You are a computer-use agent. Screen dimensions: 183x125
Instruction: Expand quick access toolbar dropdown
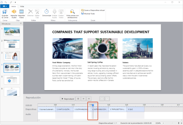pos(15,2)
